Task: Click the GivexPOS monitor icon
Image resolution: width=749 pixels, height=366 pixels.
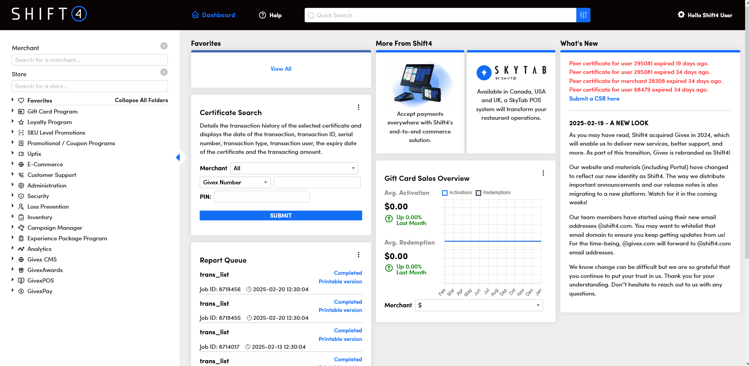Action: pos(21,281)
